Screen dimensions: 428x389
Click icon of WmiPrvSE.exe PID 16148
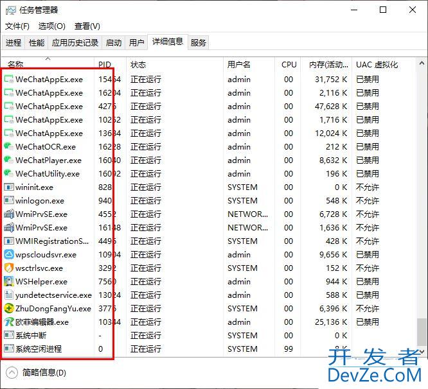coord(9,228)
